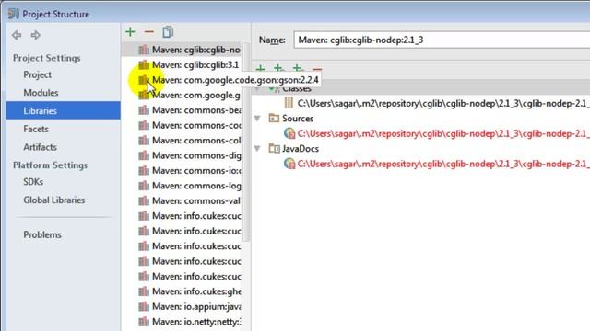Image resolution: width=590 pixels, height=331 pixels.
Task: Select Maven: commons-log library entry
Action: click(x=182, y=186)
